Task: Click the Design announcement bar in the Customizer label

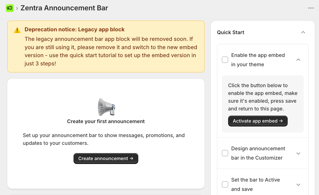Action: pos(258,153)
